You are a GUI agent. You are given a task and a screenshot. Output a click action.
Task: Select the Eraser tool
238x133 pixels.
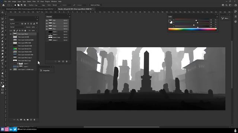pos(3,48)
